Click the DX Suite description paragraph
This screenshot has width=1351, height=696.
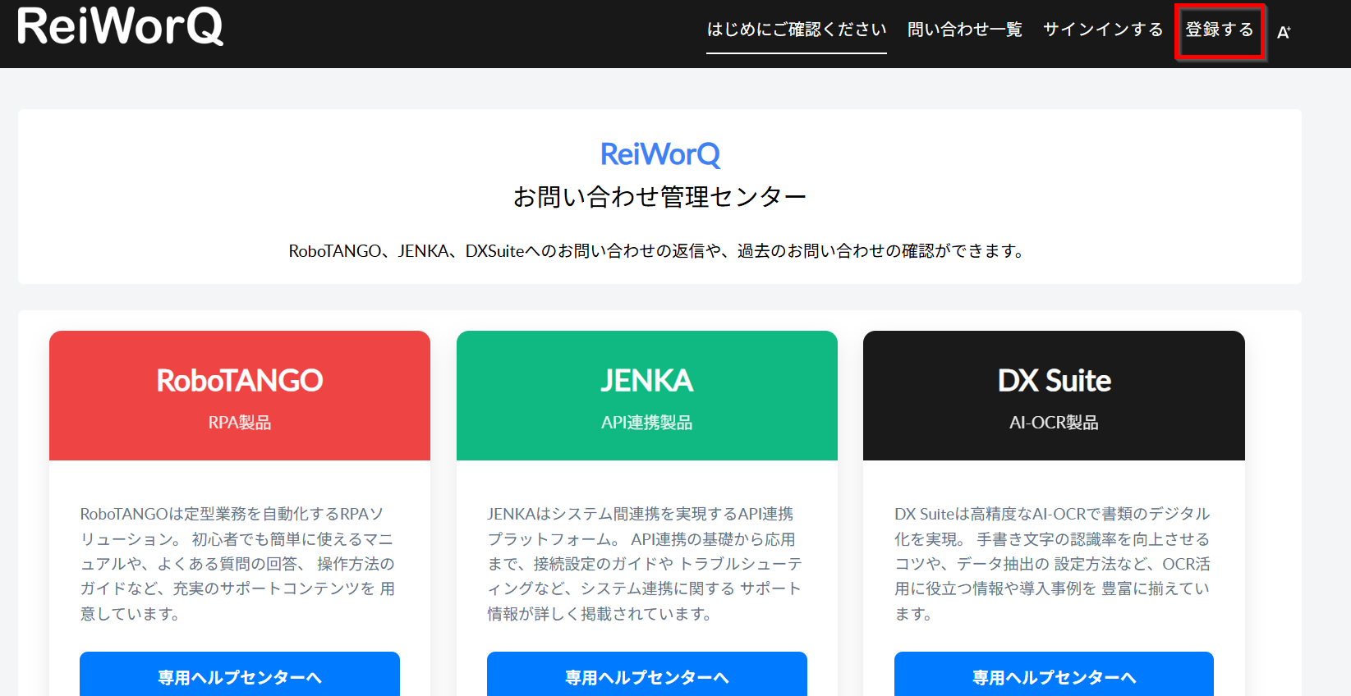[x=1052, y=564]
